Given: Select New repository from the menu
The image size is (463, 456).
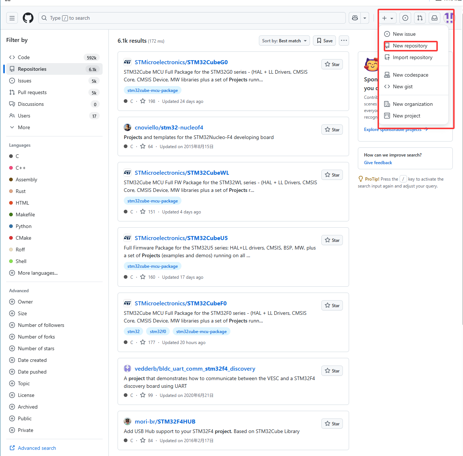Looking at the screenshot, I should pyautogui.click(x=410, y=46).
